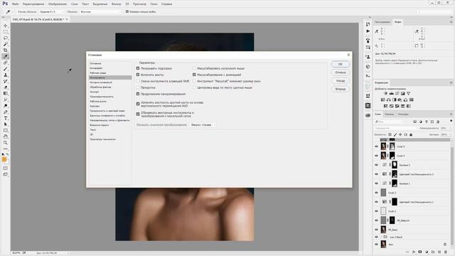Add a Levels adjustment from Adjustments panel
Screen dimensions: 455x256
point(392,93)
